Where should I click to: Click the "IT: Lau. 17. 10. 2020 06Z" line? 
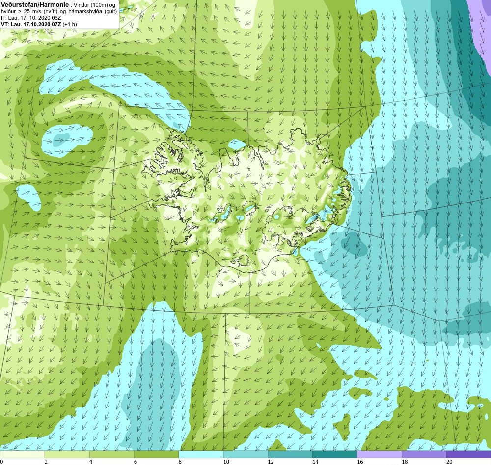click(31, 18)
